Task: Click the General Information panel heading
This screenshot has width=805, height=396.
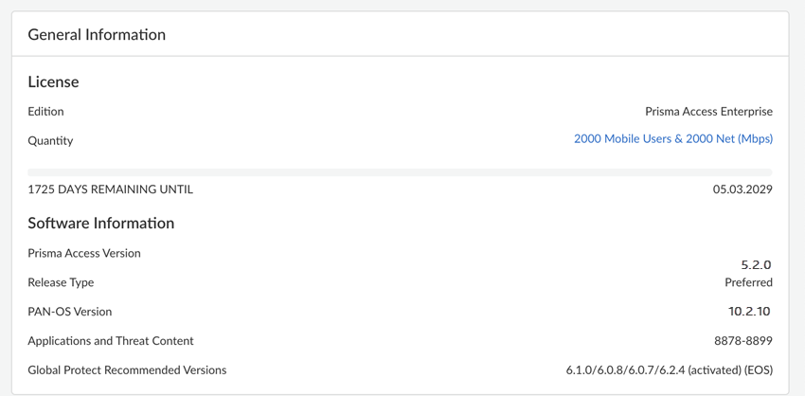Action: coord(97,35)
